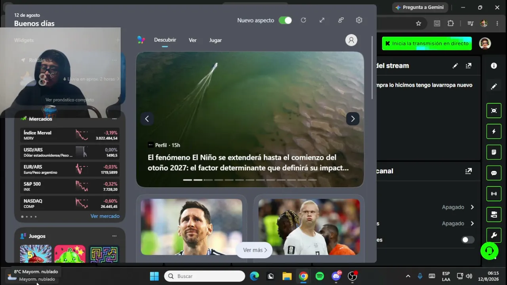Screen dimensions: 507x285
Task: Click the link icon beside the settings gear
Action: (341, 20)
